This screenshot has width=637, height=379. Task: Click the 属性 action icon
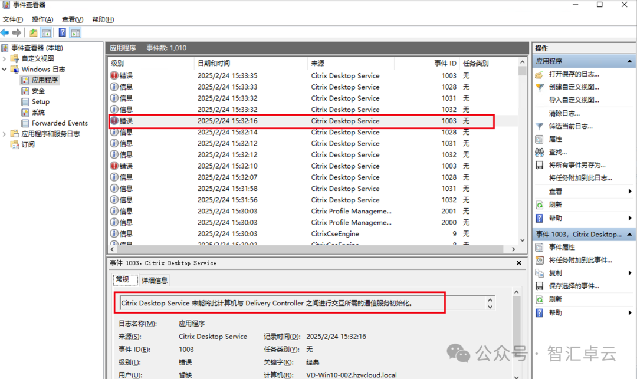pos(540,139)
